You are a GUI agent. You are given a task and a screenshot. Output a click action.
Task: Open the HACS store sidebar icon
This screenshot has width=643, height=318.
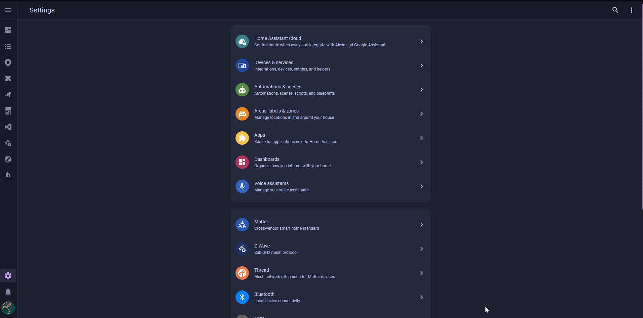8,111
